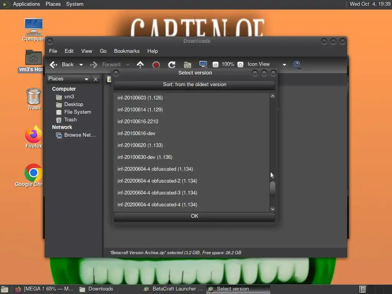Zoom in with the plus icon

240,65
